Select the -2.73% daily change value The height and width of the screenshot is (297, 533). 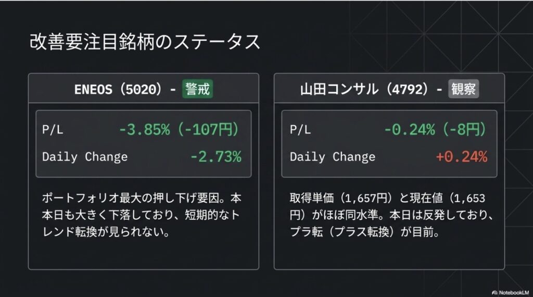[215, 157]
